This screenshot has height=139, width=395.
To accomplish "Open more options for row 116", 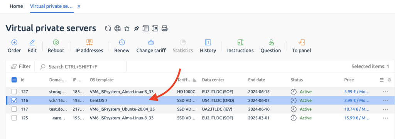I will (385, 101).
